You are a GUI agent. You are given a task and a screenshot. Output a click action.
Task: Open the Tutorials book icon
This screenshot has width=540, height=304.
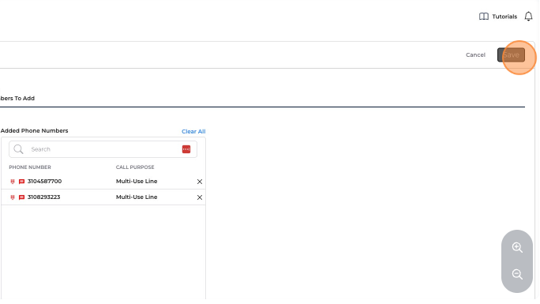coord(483,17)
